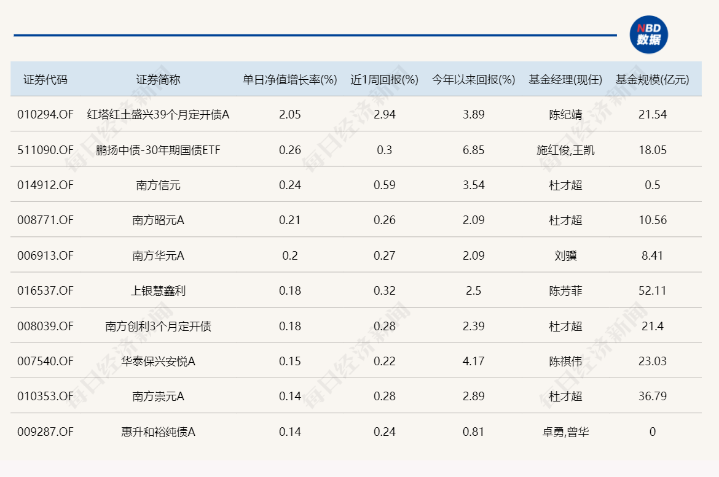The width and height of the screenshot is (719, 477).
Task: Click the 基金规模(亿元) column header
Action: 653,80
